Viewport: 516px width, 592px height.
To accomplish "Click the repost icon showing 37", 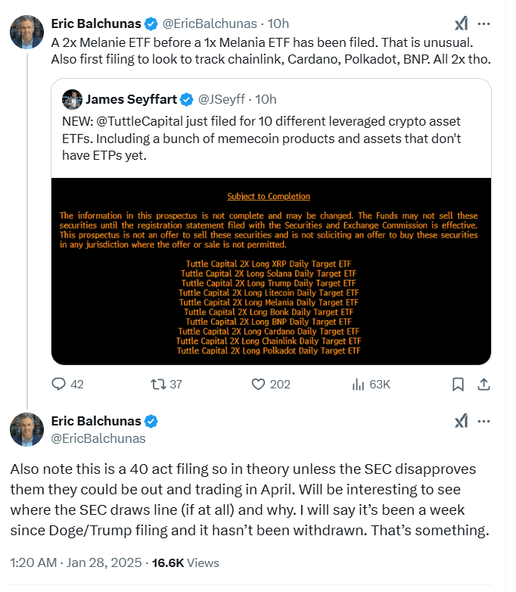I will (x=159, y=385).
